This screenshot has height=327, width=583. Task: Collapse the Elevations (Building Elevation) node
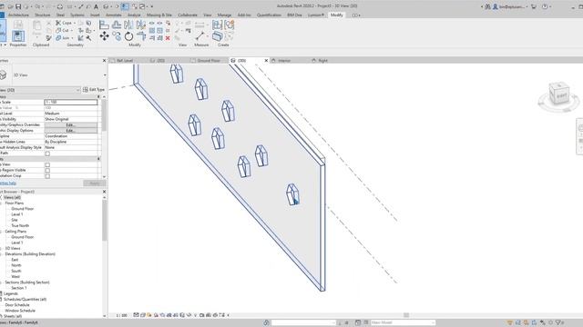2,254
